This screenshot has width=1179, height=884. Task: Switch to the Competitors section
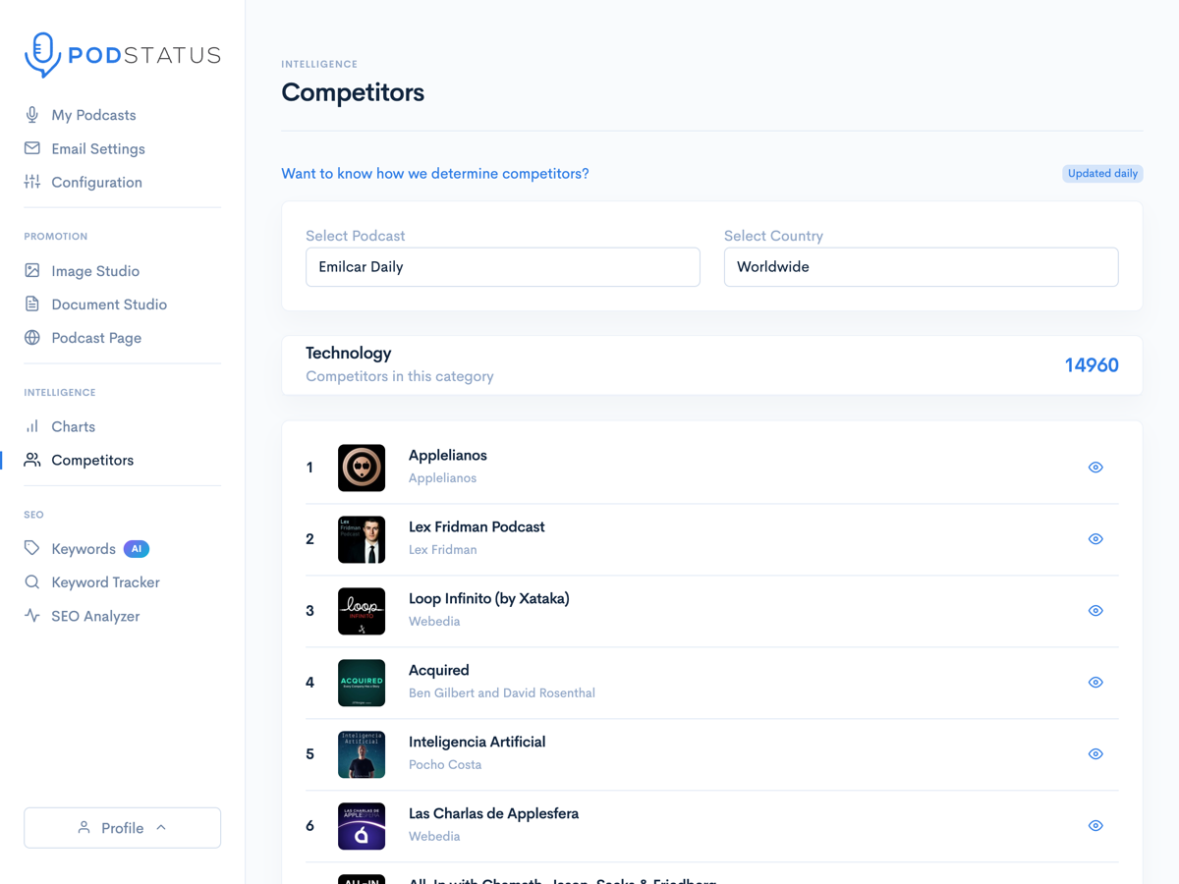(93, 460)
